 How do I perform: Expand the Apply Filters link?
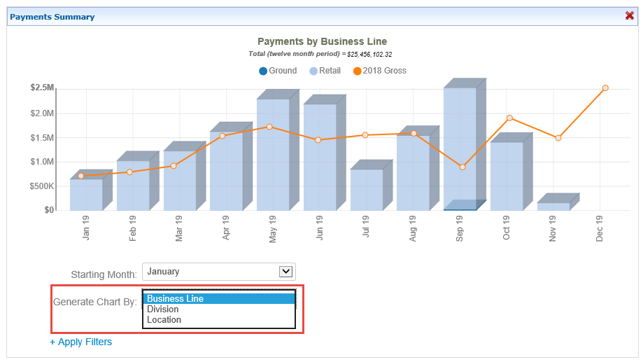pyautogui.click(x=80, y=342)
